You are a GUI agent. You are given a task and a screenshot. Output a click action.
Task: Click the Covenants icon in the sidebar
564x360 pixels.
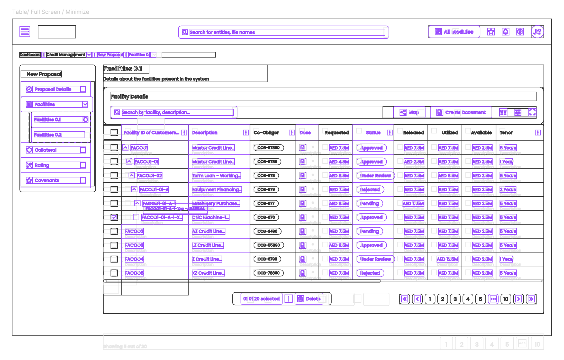click(29, 180)
